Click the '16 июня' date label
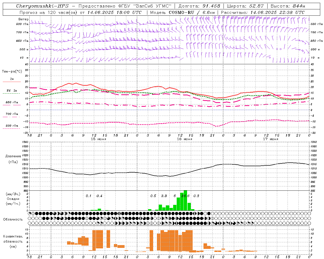This screenshot has width=324, height=259. (x=185, y=139)
